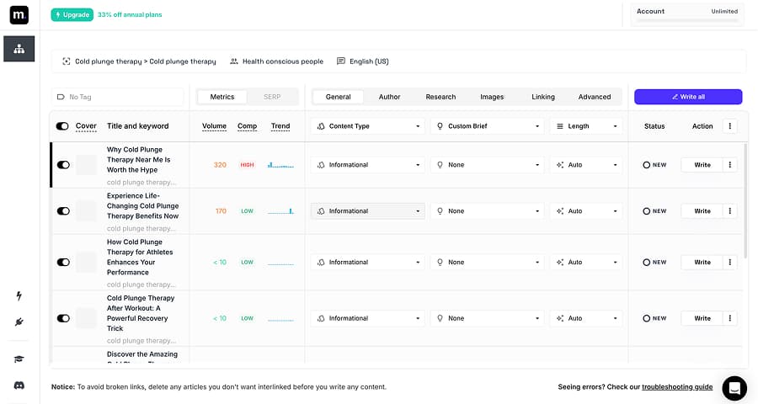Image resolution: width=758 pixels, height=404 pixels.
Task: Toggle all rows switch next to Cover
Action: (62, 126)
